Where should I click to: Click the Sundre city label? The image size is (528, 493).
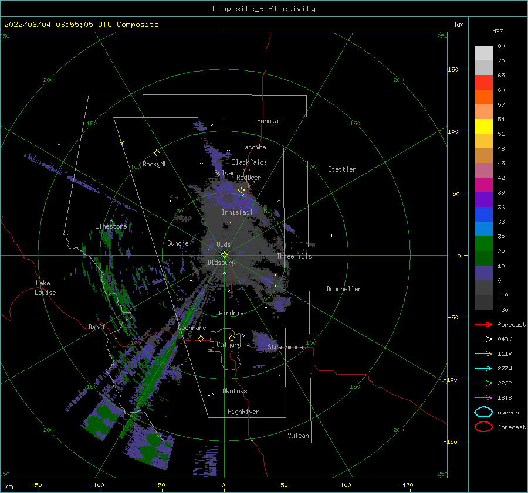178,243
